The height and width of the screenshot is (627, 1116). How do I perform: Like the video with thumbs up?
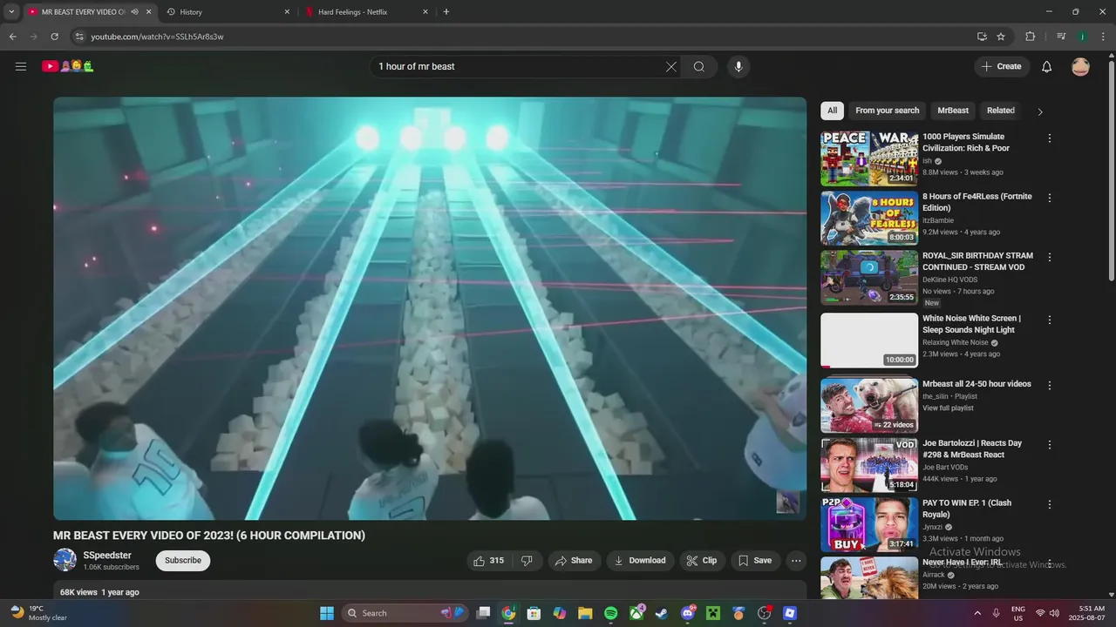tap(488, 561)
